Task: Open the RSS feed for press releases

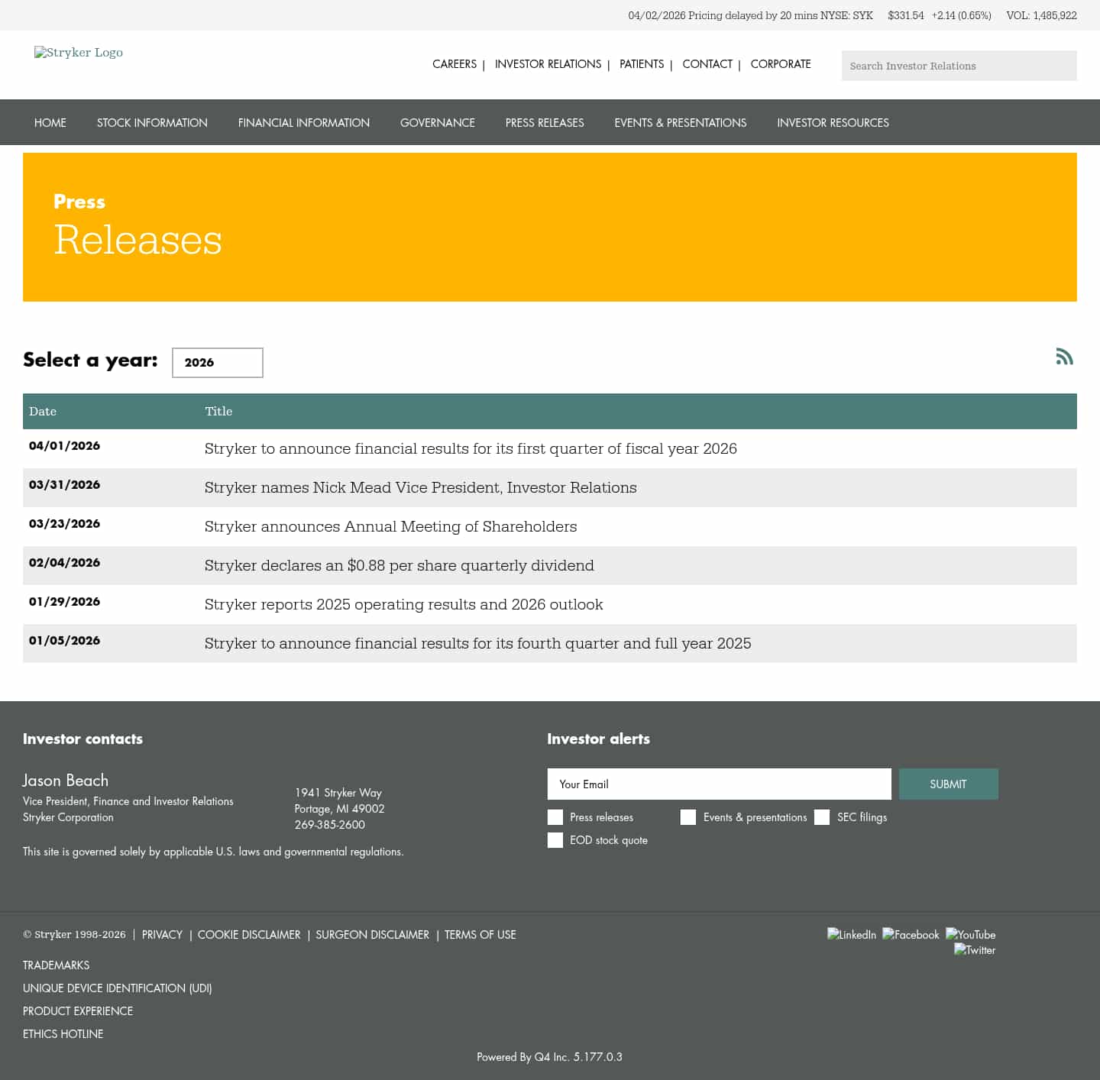Action: point(1064,356)
